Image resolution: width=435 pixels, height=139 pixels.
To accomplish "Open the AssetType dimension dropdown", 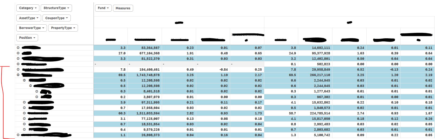I will [x=29, y=18].
